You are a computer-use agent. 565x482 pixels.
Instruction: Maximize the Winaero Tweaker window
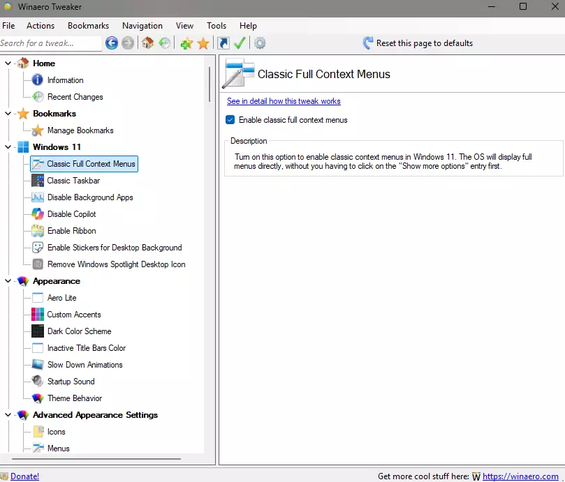(x=523, y=6)
